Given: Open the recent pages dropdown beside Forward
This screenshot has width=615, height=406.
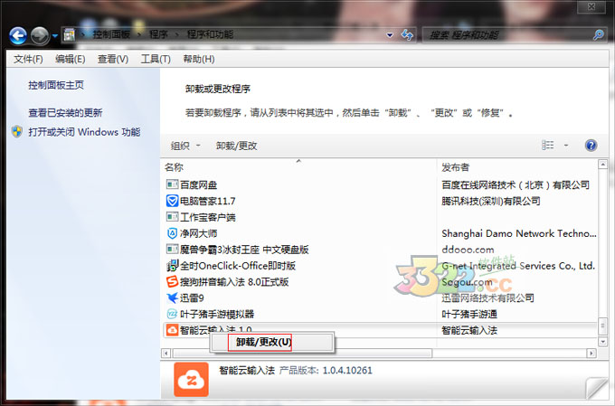Looking at the screenshot, I should click(x=55, y=36).
